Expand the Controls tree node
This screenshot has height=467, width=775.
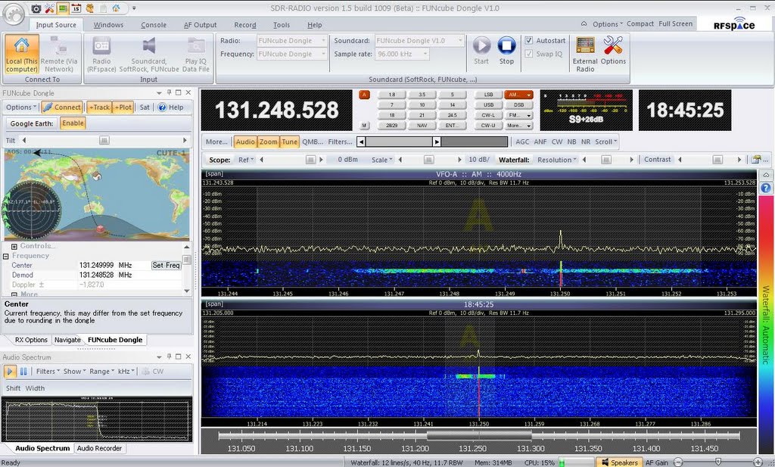coord(14,246)
